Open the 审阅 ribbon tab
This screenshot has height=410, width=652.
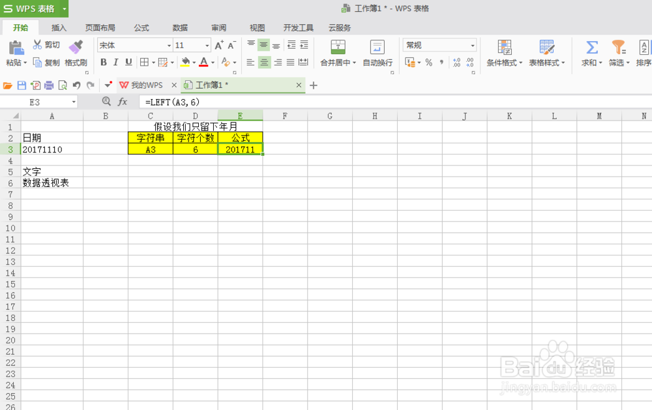(x=218, y=28)
